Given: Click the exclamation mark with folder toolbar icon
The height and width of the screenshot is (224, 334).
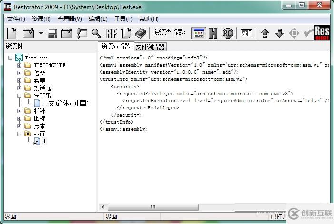Looking at the screenshot, I should point(82,33).
